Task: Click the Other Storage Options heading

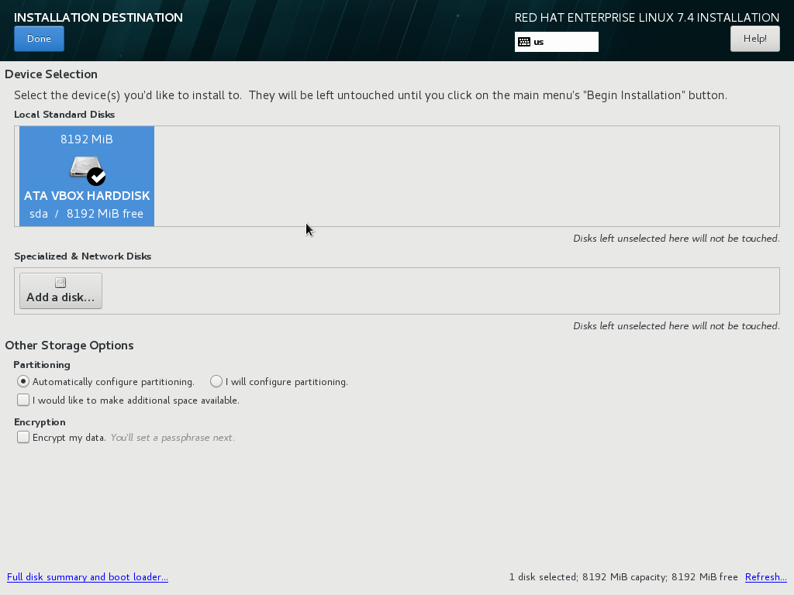Action: click(x=69, y=345)
